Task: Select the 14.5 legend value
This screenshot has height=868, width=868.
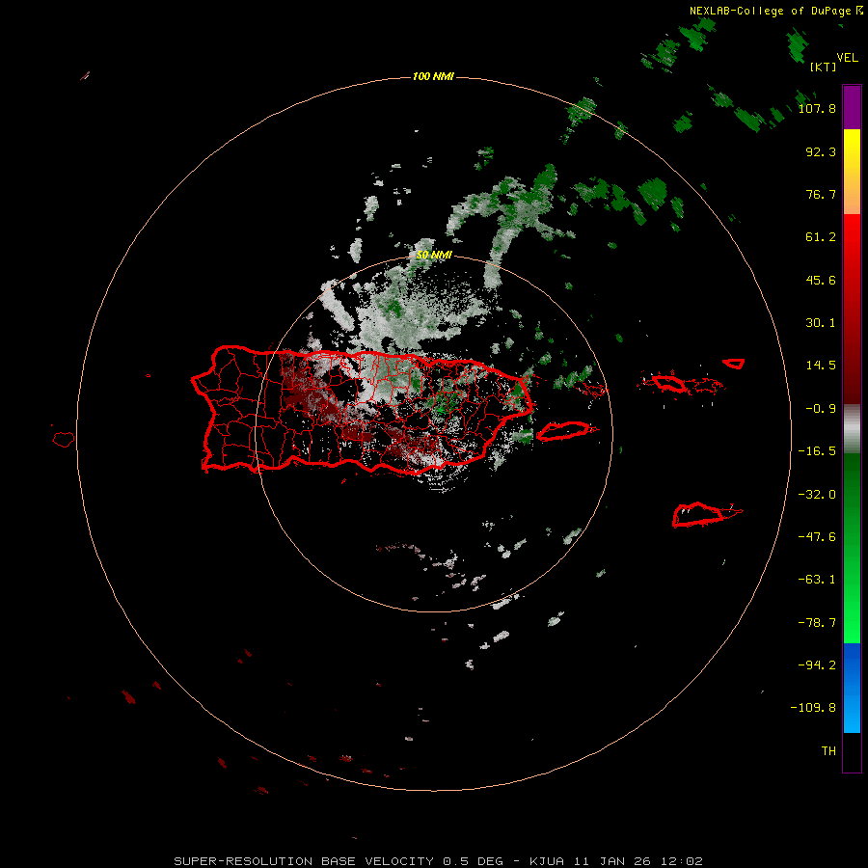Action: (821, 366)
